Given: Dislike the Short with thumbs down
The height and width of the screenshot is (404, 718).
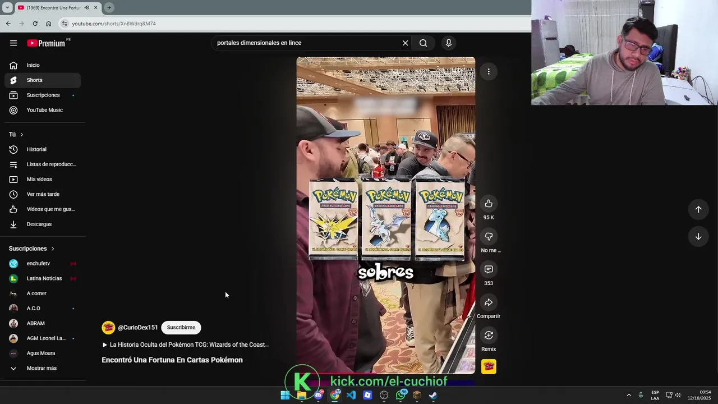Looking at the screenshot, I should [489, 237].
